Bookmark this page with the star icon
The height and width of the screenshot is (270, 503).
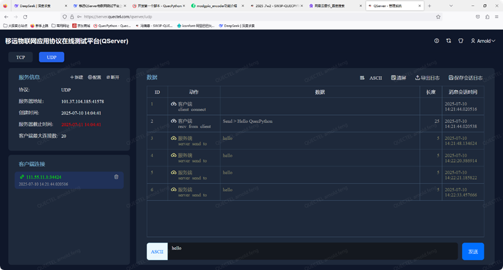(x=438, y=17)
